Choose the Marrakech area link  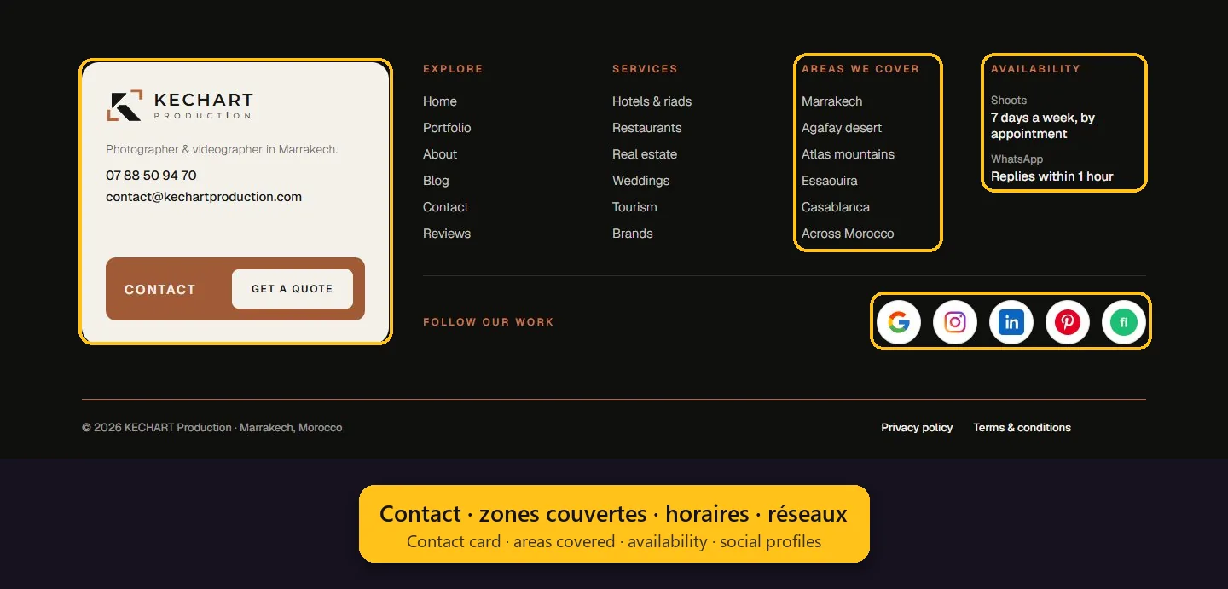832,101
